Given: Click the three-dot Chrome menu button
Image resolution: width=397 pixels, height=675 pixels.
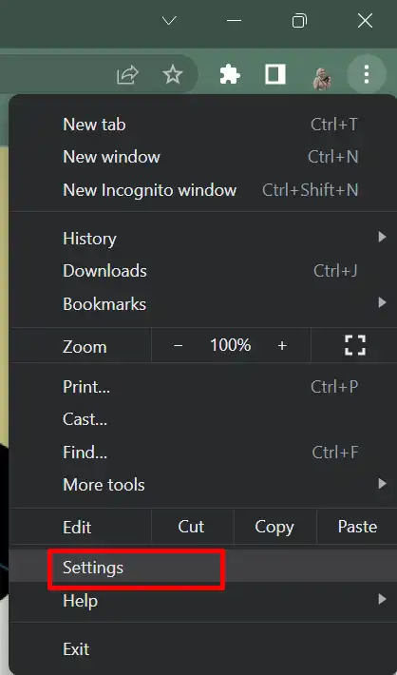Looking at the screenshot, I should (x=367, y=74).
